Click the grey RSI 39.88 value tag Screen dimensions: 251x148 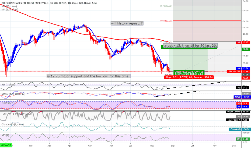243,117
